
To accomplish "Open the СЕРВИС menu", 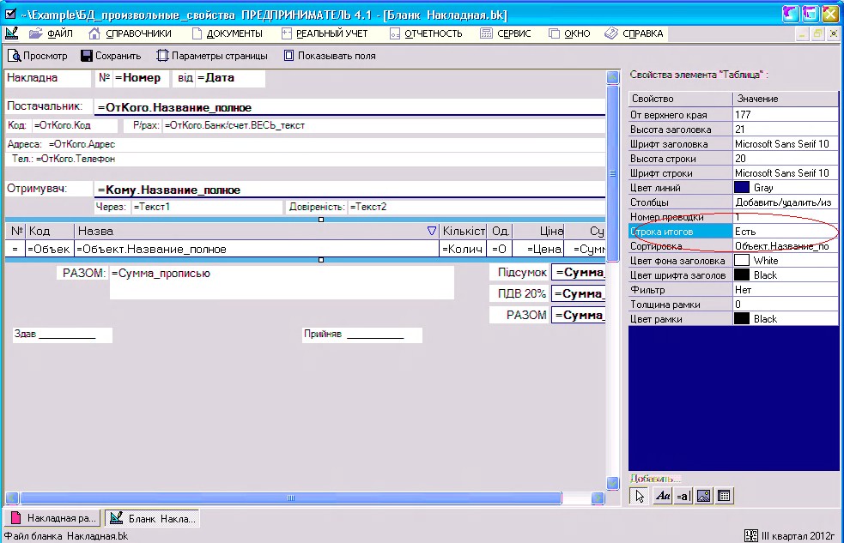I will click(x=506, y=33).
